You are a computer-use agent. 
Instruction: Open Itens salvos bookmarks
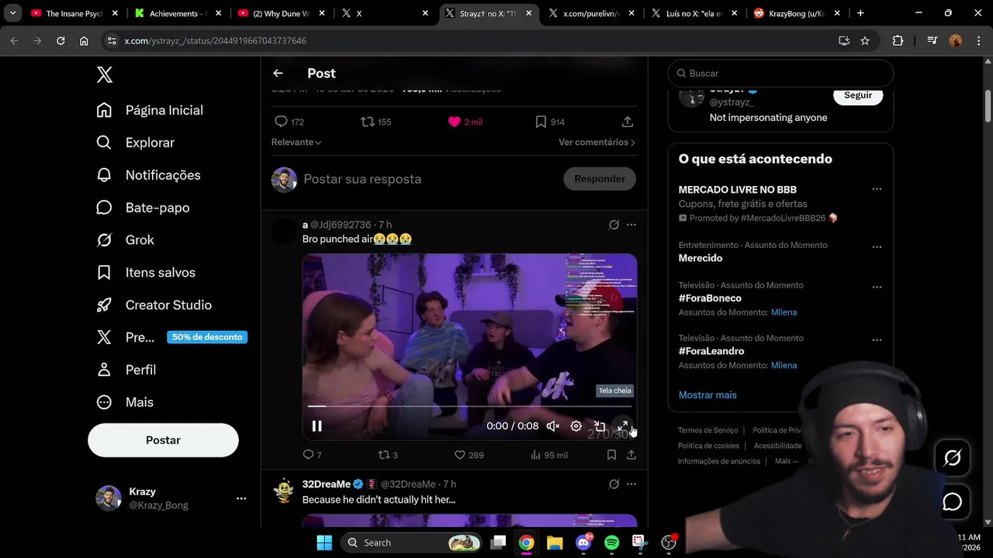[x=145, y=273]
